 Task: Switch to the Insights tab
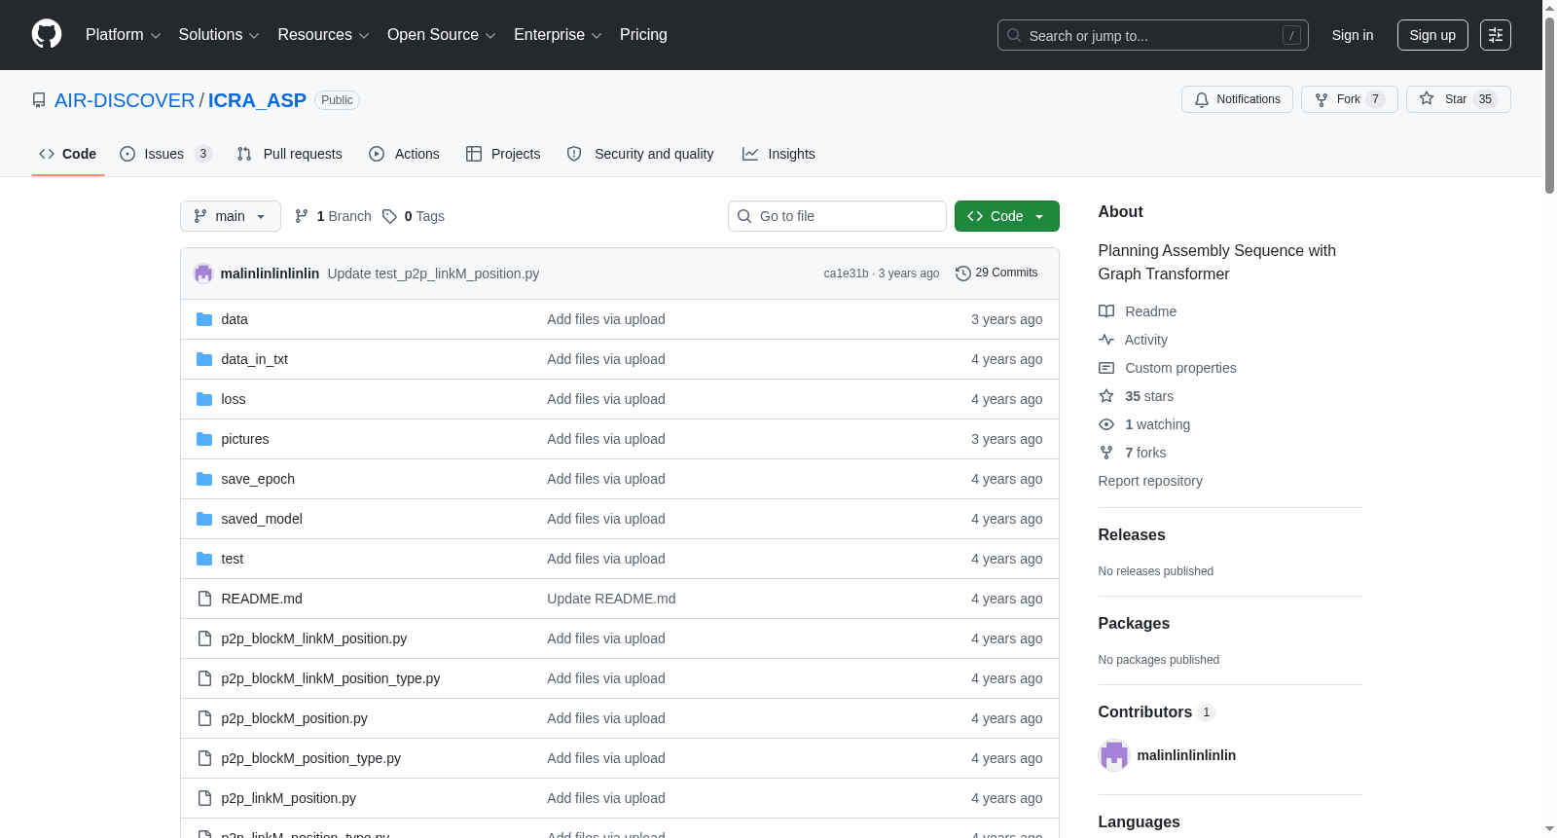point(778,154)
